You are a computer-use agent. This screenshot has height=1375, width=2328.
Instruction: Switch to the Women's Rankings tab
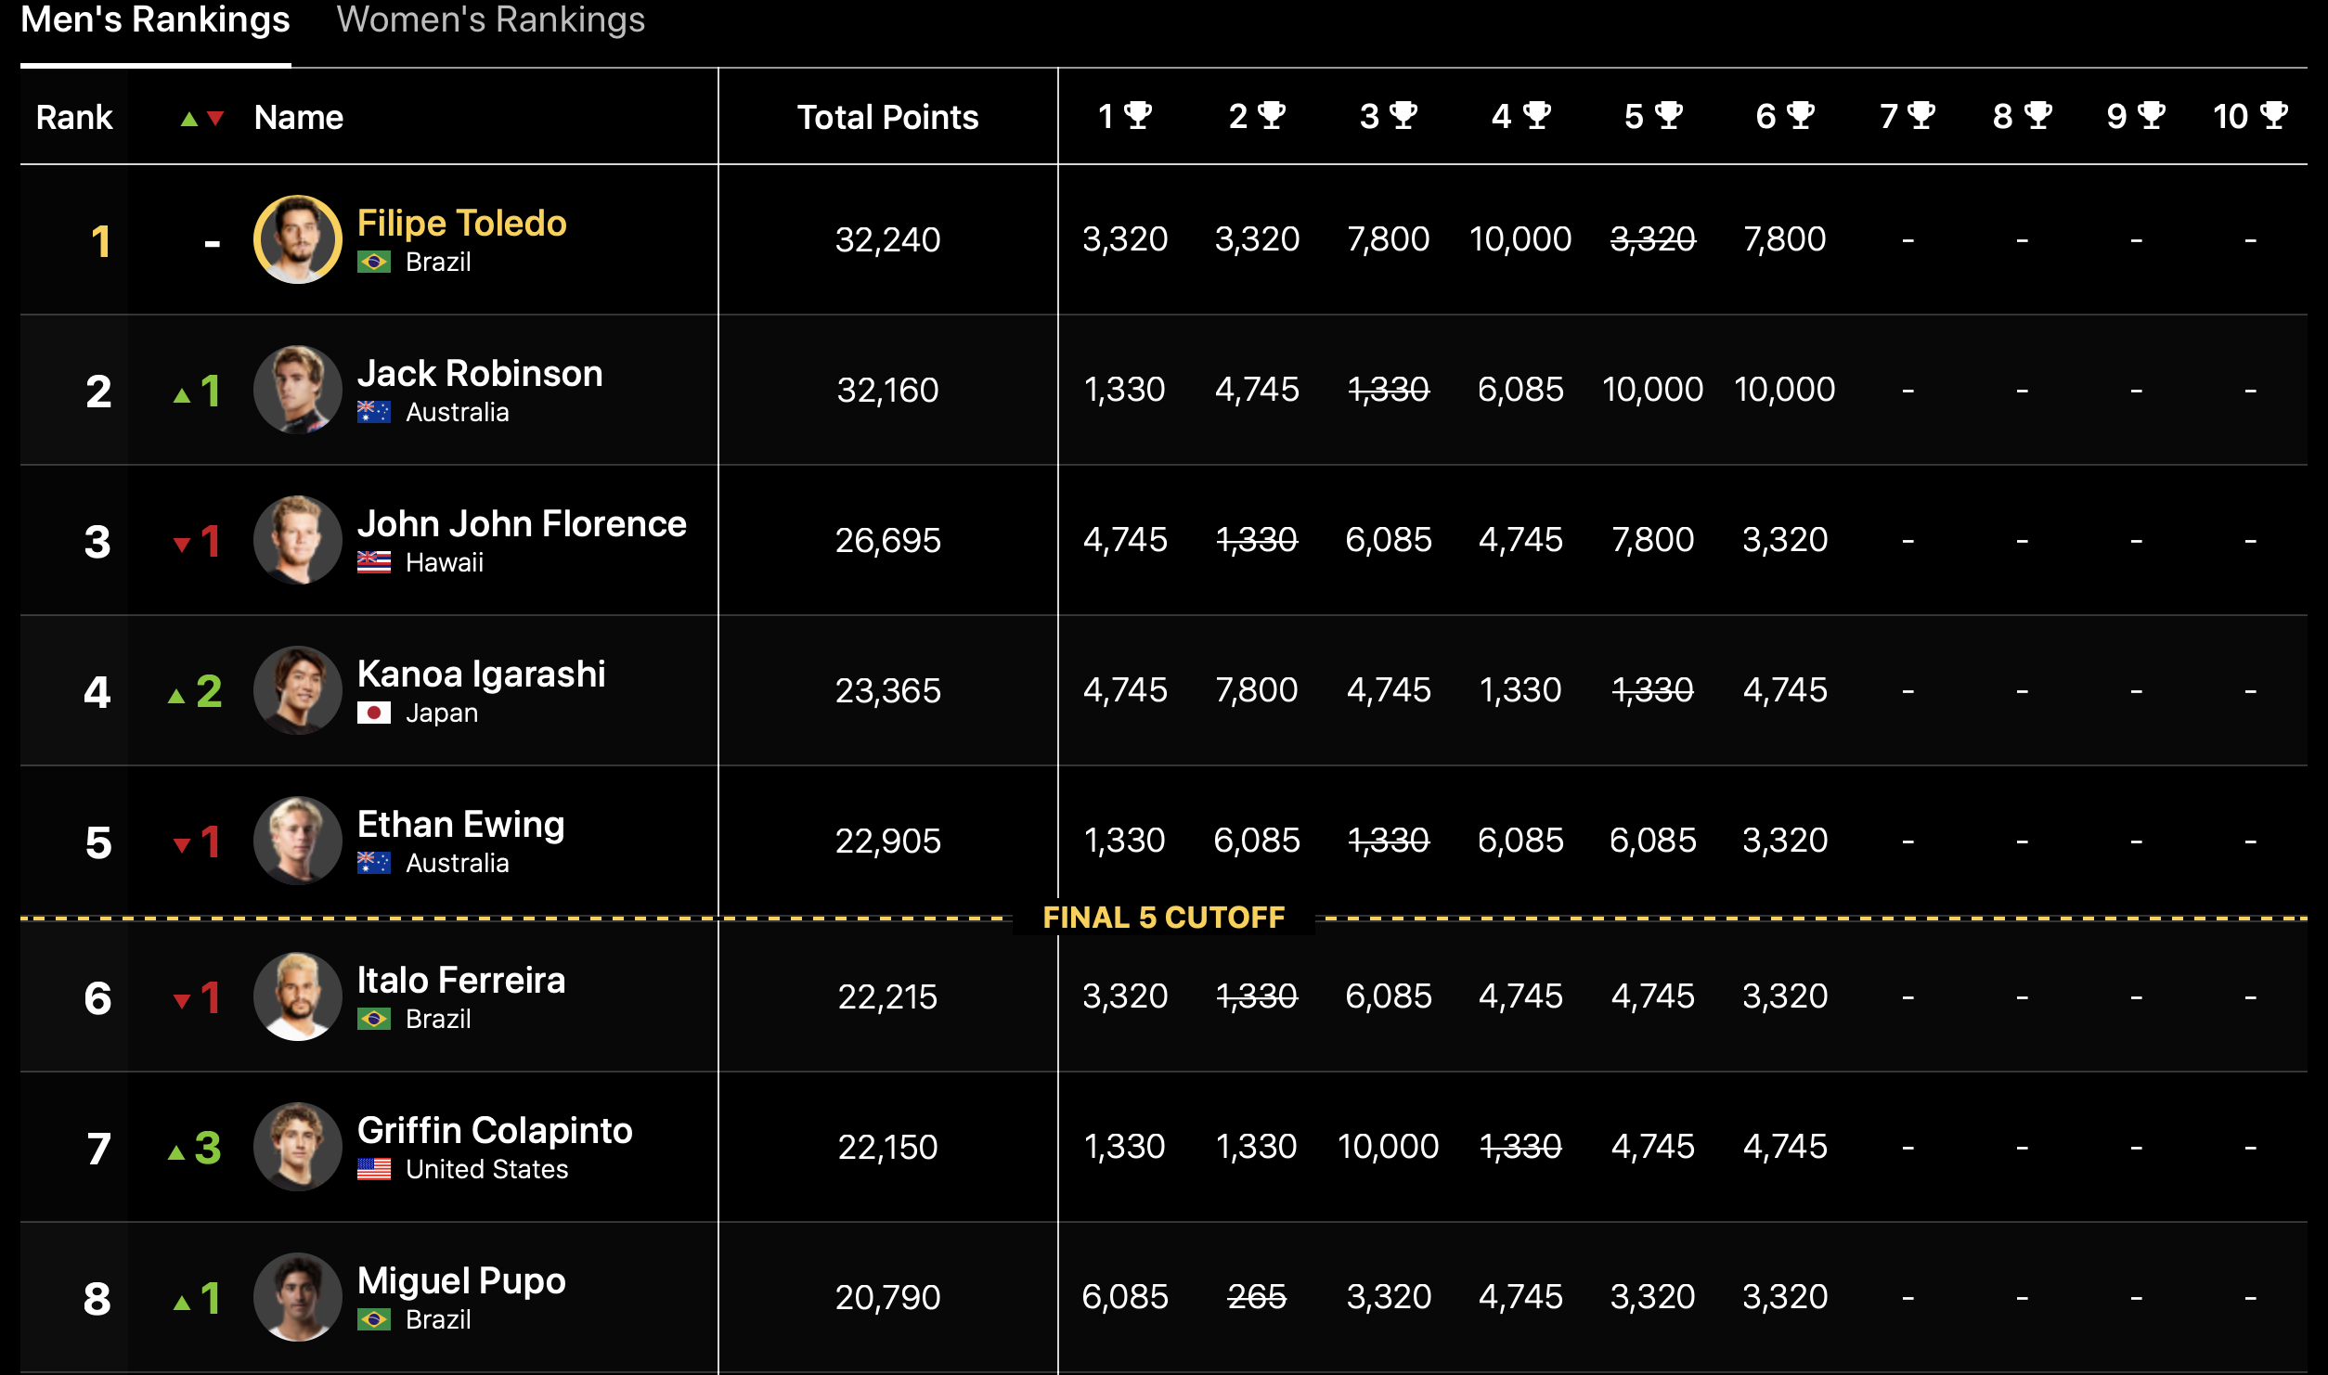[x=490, y=20]
